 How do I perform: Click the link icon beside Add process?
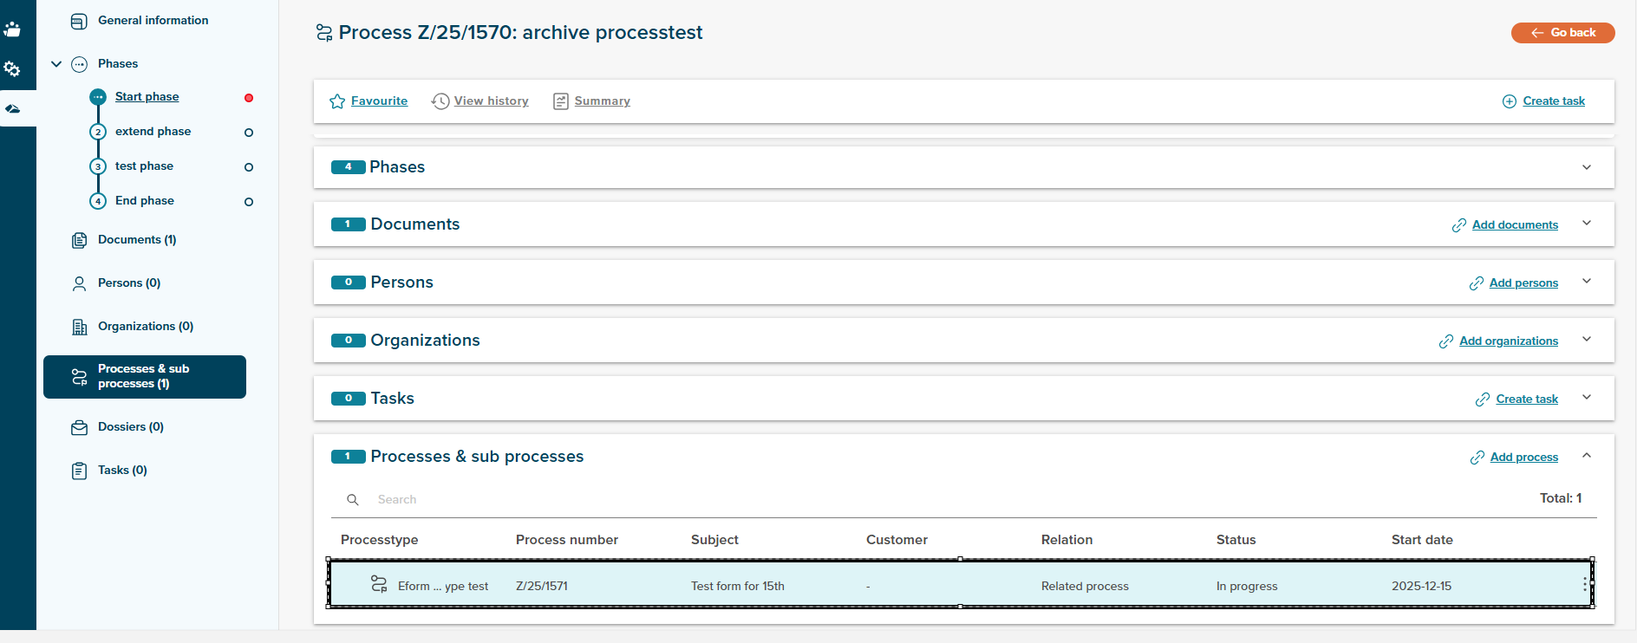[1477, 458]
